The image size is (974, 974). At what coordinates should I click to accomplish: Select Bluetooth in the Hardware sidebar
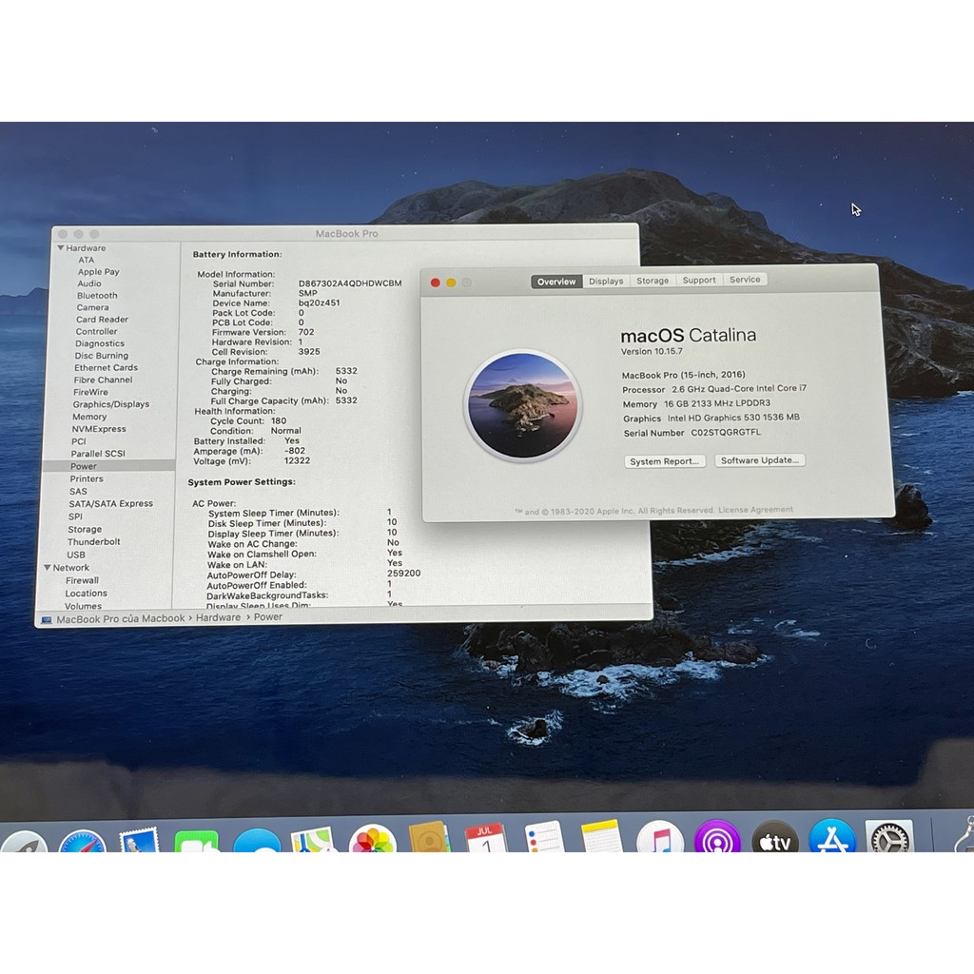[x=97, y=296]
